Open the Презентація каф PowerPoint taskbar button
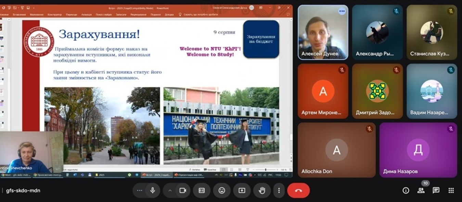Viewport: 462px width, 202px height. (189, 175)
